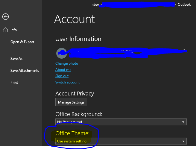Click the Outlook title bar text
Viewport: 196px width, 149px height.
click(184, 4)
